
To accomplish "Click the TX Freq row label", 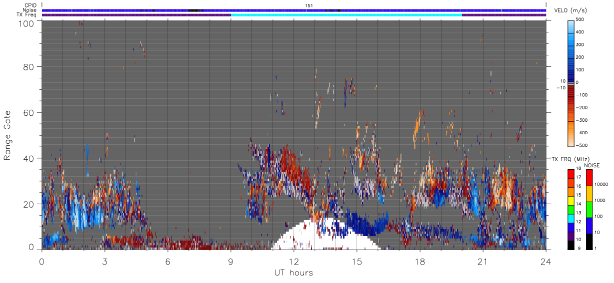I will click(x=27, y=14).
